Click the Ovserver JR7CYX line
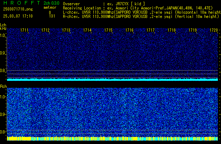The height and width of the screenshot is (144, 221). pos(104,4)
